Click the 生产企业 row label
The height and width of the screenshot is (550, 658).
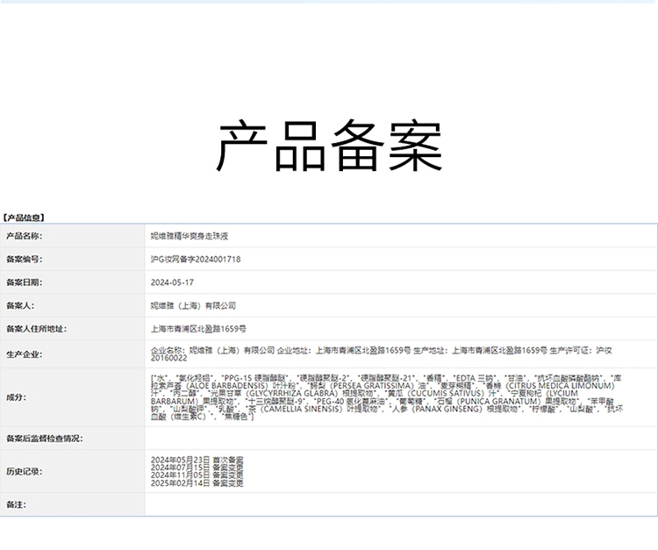pos(24,354)
